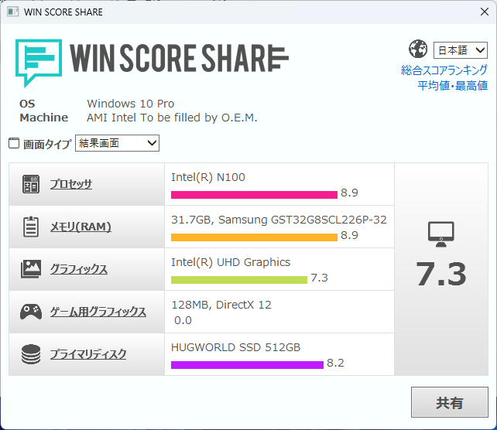497x430 pixels.
Task: Open the 結果画面 screen type dropdown
Action: coord(117,143)
